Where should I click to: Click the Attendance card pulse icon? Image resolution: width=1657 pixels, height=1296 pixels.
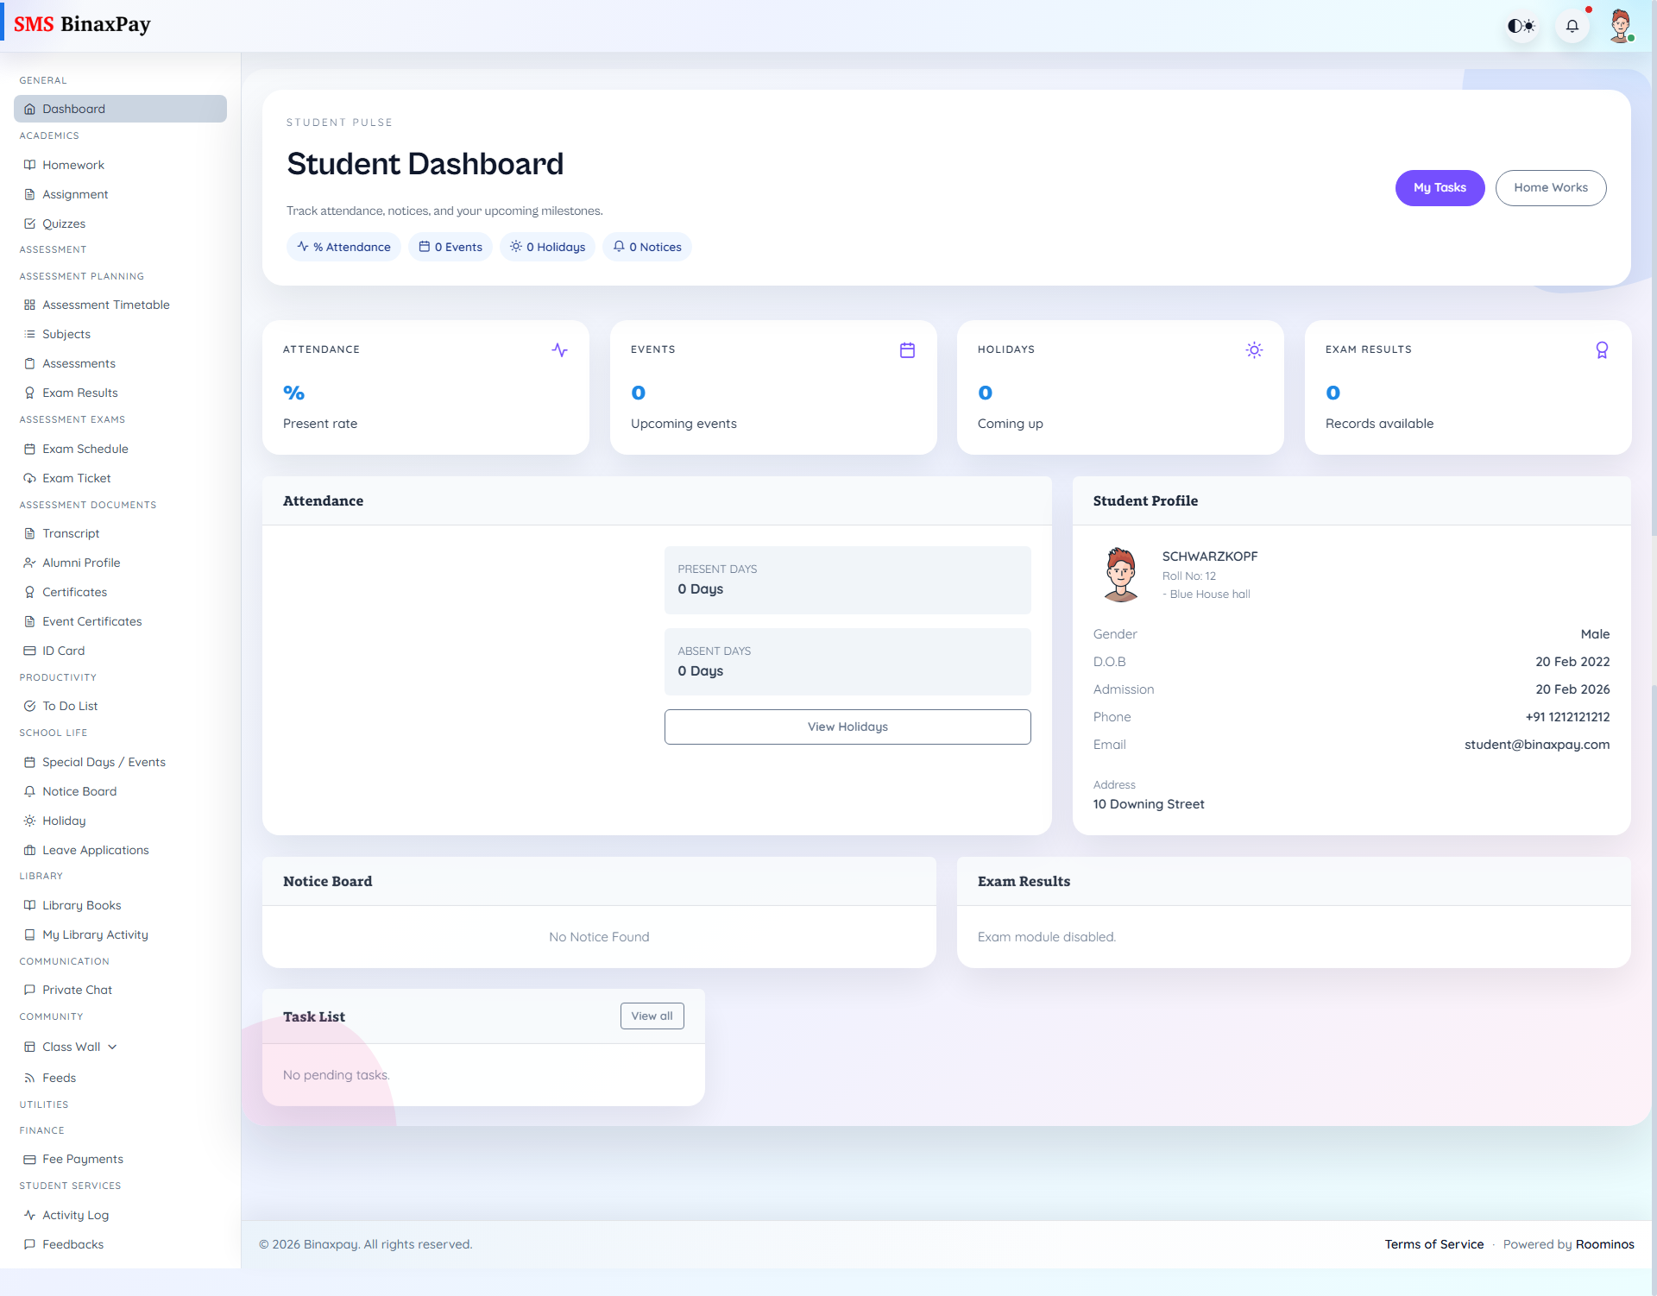(x=559, y=350)
